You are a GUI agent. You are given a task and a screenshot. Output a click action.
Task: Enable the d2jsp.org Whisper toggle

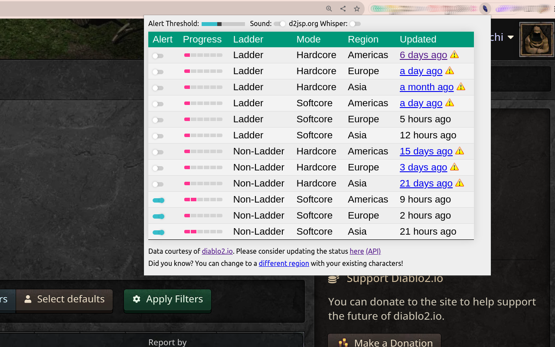tap(356, 24)
